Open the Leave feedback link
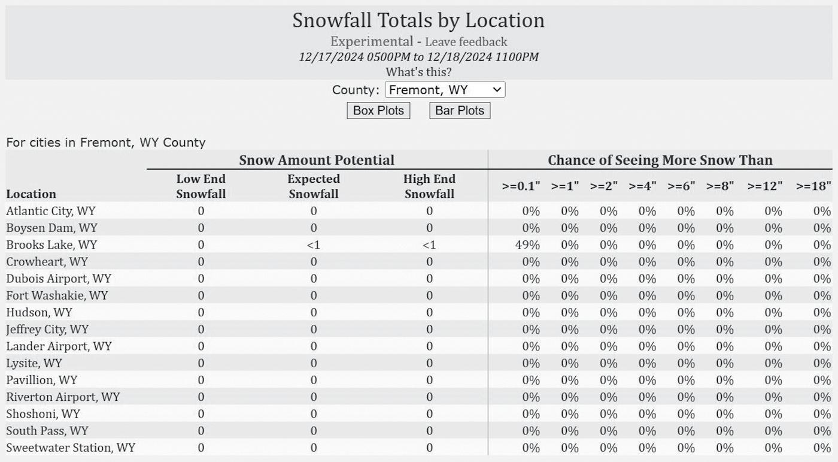838x462 pixels. [x=466, y=41]
